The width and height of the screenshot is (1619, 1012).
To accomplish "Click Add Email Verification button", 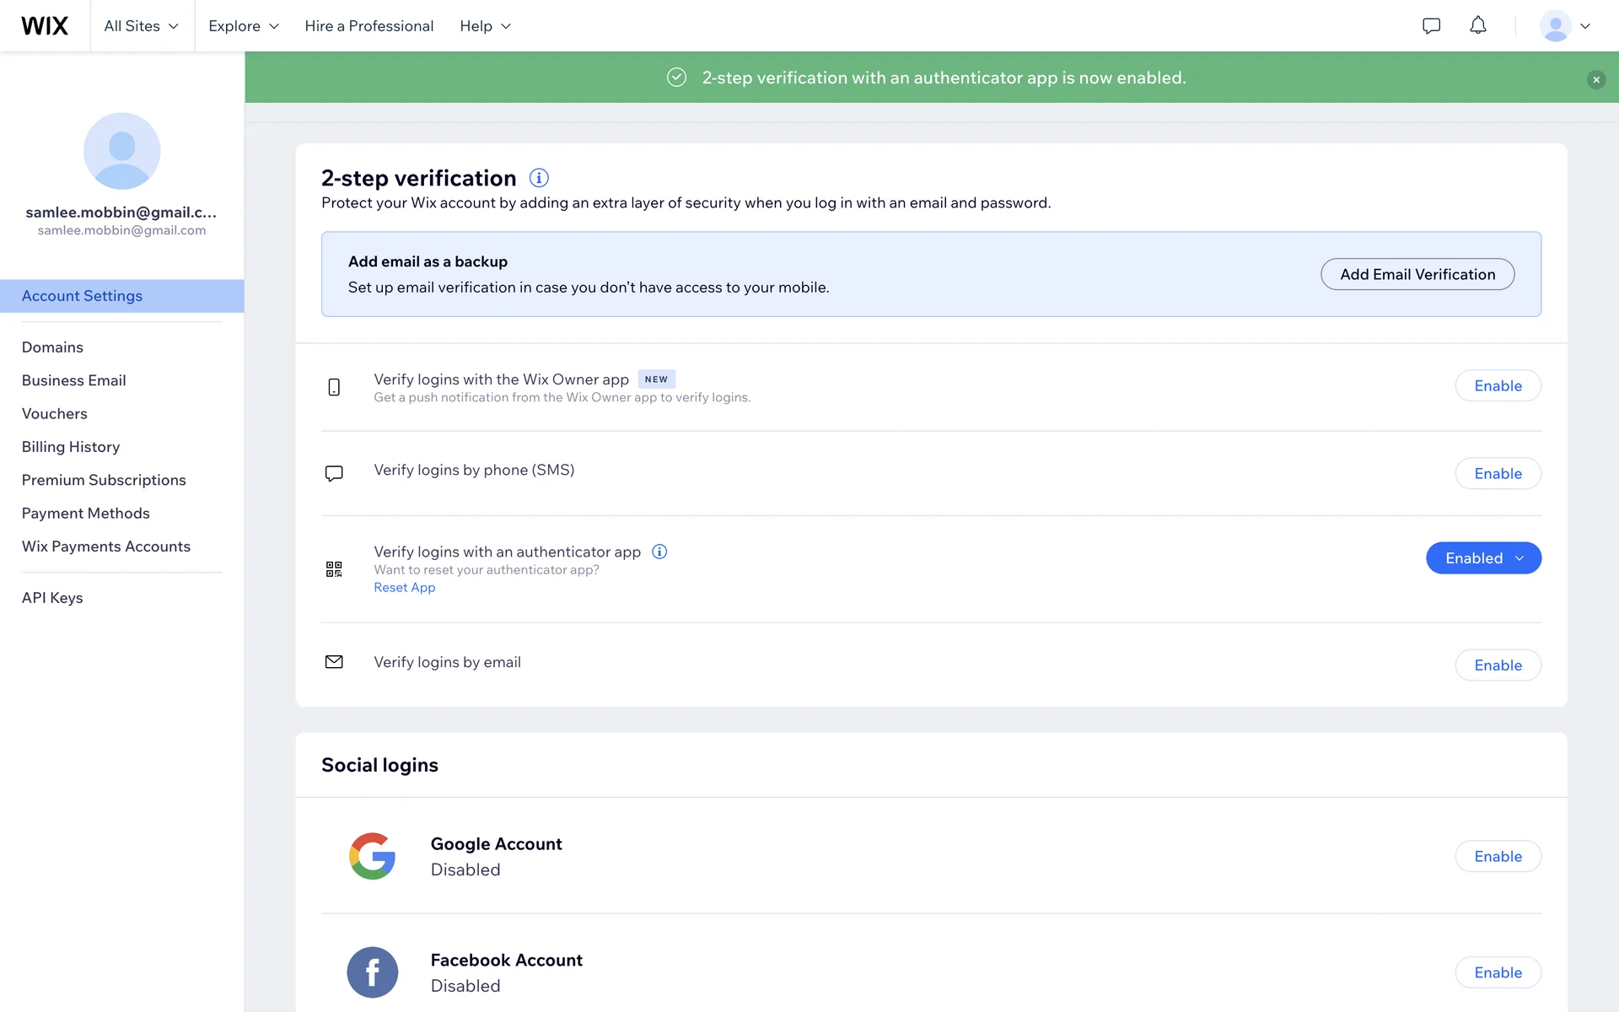I will click(x=1417, y=274).
